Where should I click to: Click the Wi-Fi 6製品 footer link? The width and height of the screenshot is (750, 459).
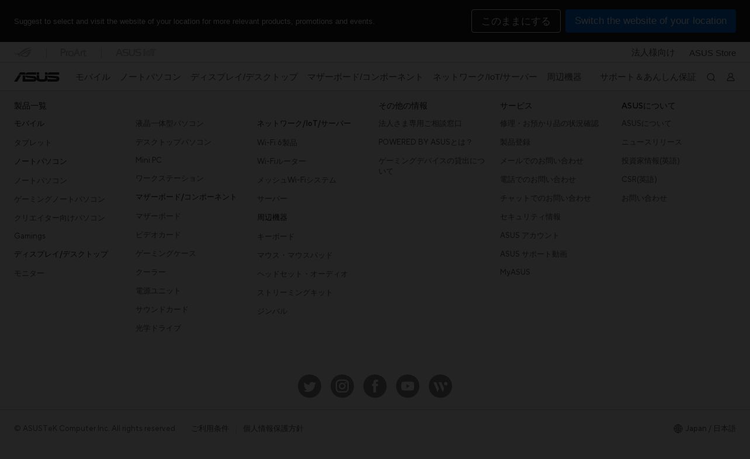(x=277, y=143)
